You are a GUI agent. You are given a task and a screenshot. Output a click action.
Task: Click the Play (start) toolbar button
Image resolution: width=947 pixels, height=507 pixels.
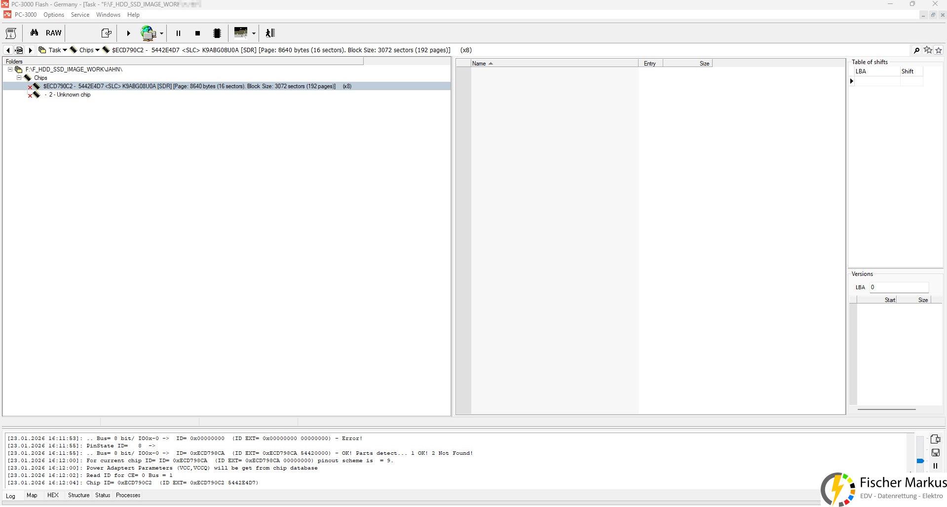click(x=128, y=34)
